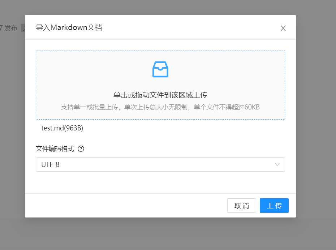Screen dimensions: 336x250
Task: Expand the encoding list via the chevron arrow
Action: [277, 164]
